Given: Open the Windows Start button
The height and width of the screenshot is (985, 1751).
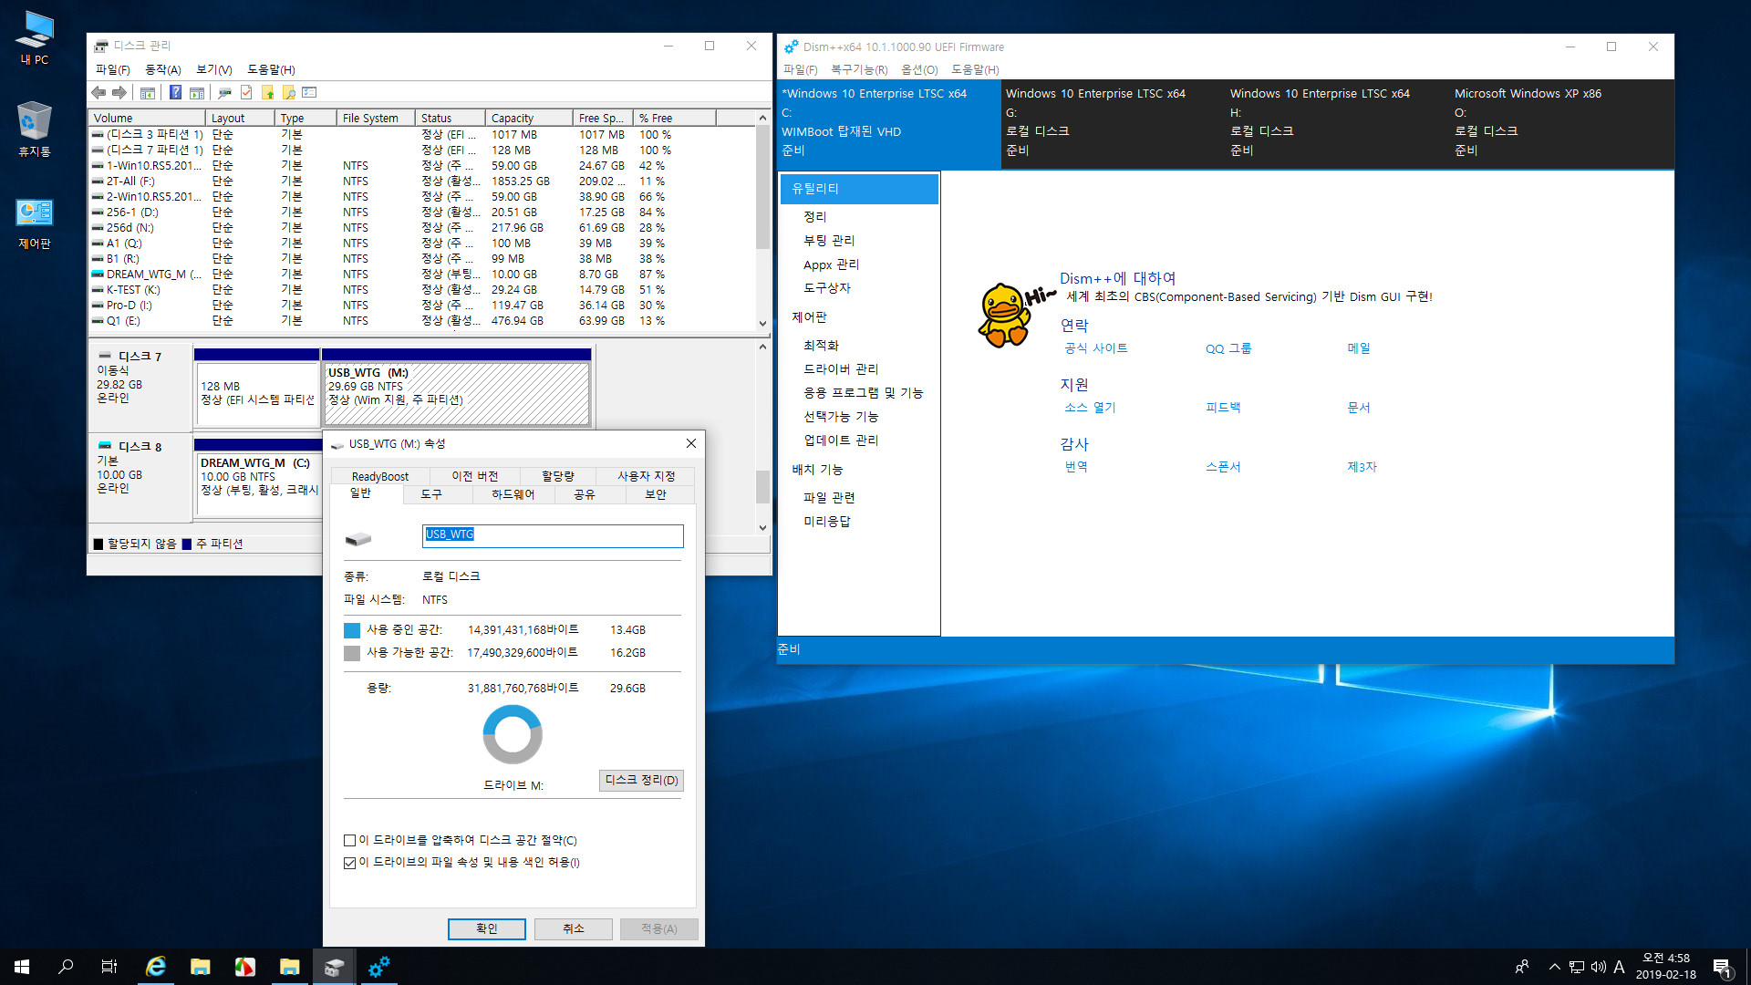Looking at the screenshot, I should click(22, 967).
